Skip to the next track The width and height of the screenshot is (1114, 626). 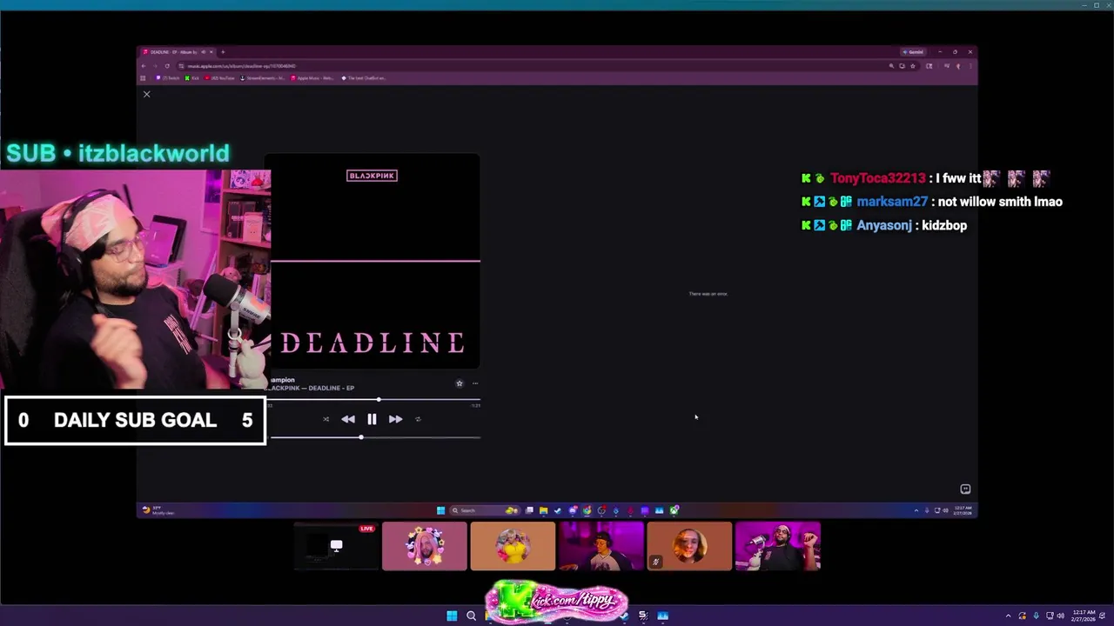(395, 419)
